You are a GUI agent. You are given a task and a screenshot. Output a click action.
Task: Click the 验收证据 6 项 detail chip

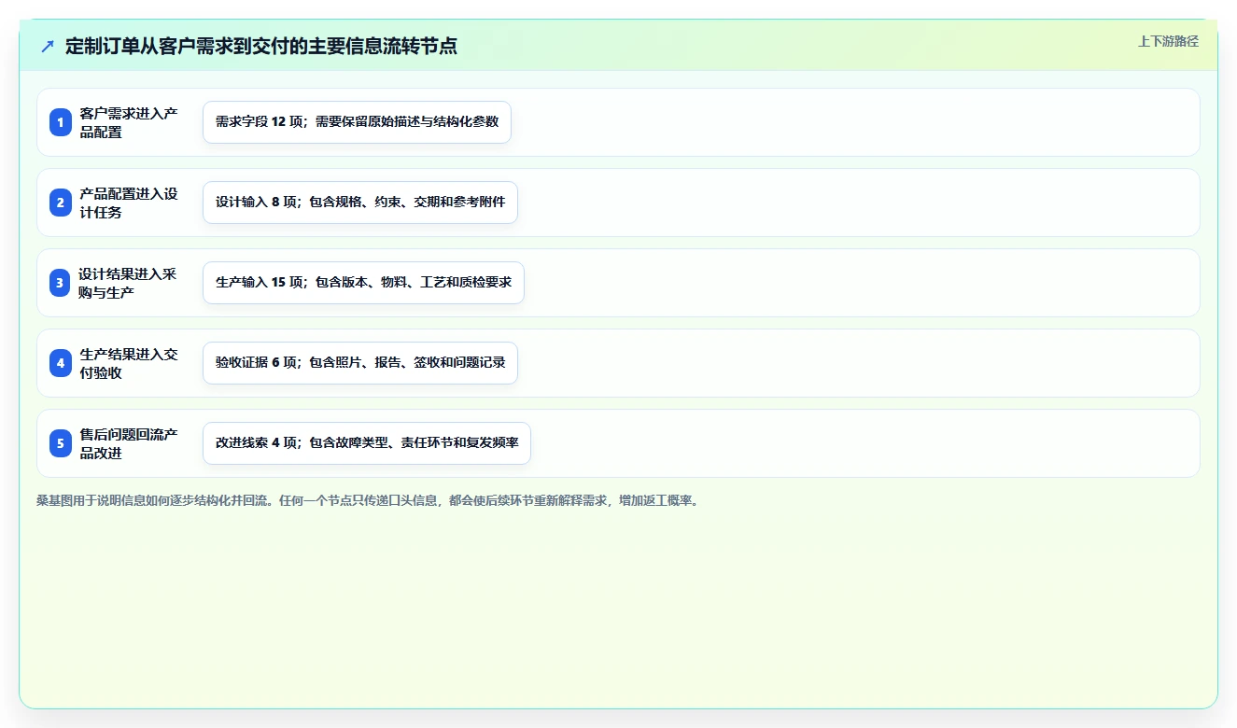360,363
